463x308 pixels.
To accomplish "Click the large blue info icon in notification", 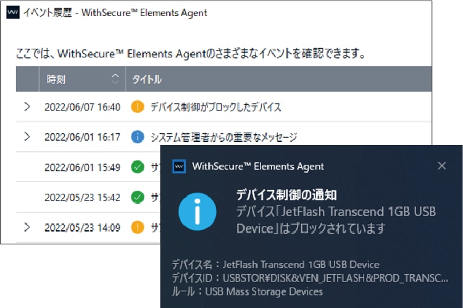I will click(197, 210).
